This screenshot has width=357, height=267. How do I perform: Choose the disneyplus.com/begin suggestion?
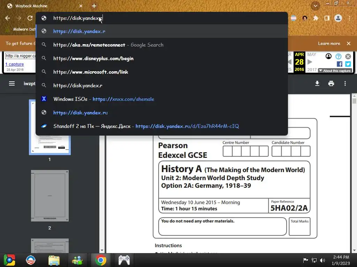tap(162, 58)
